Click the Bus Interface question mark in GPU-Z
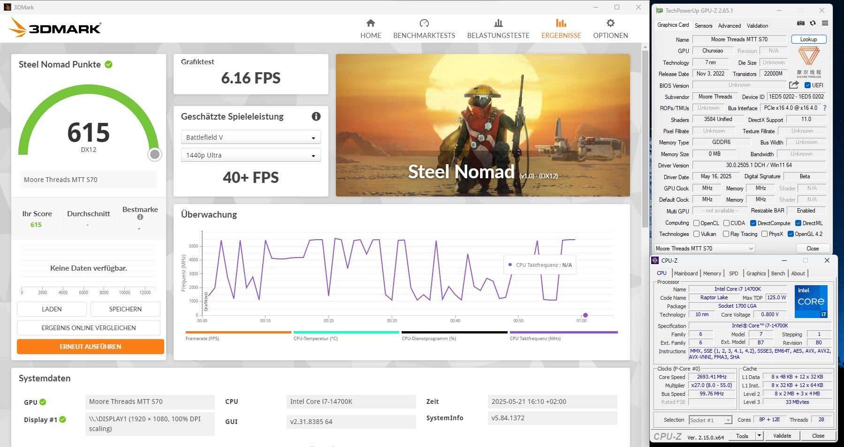This screenshot has width=844, height=447. pos(824,108)
